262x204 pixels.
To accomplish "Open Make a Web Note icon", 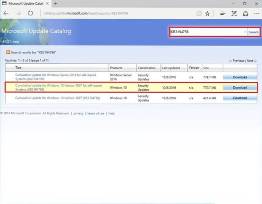I will click(234, 13).
